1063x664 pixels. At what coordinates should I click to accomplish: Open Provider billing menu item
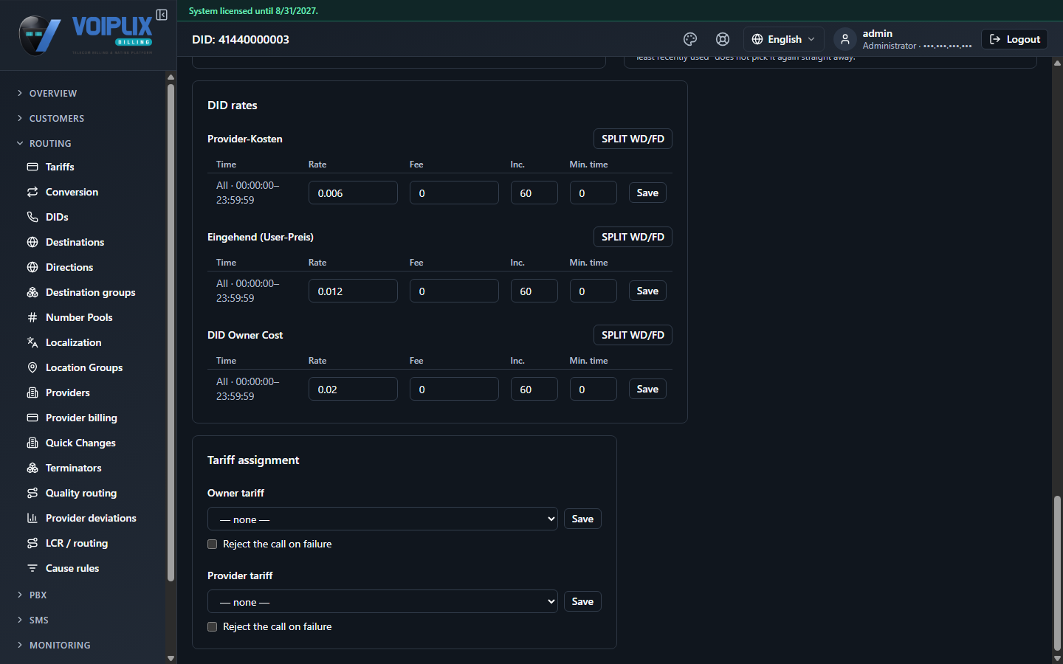(x=81, y=418)
